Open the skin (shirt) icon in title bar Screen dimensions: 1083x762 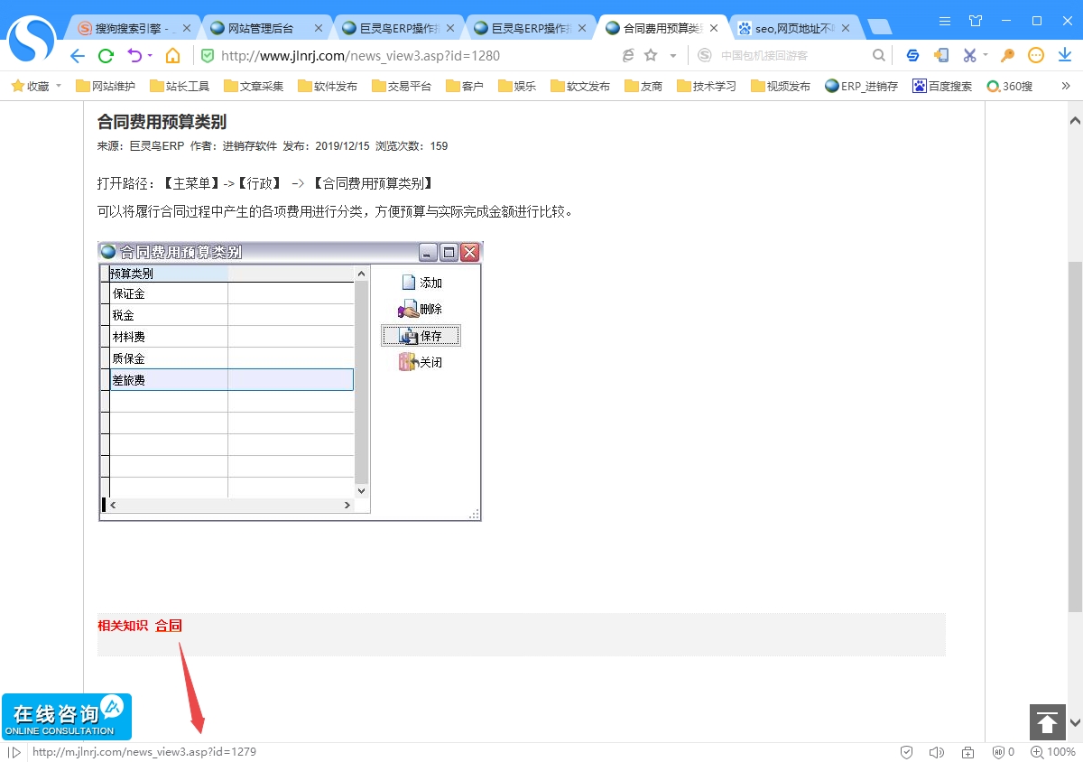[976, 21]
